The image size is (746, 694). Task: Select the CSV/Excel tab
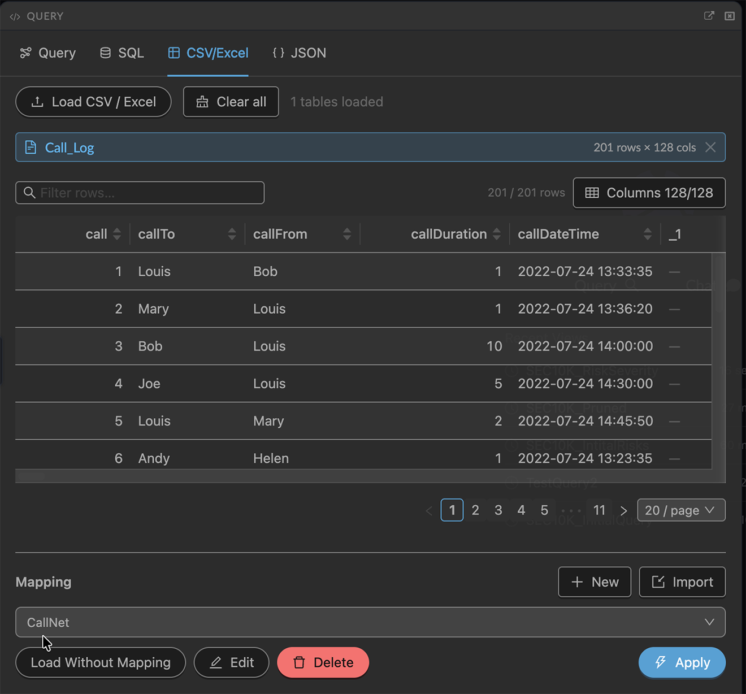click(x=208, y=53)
